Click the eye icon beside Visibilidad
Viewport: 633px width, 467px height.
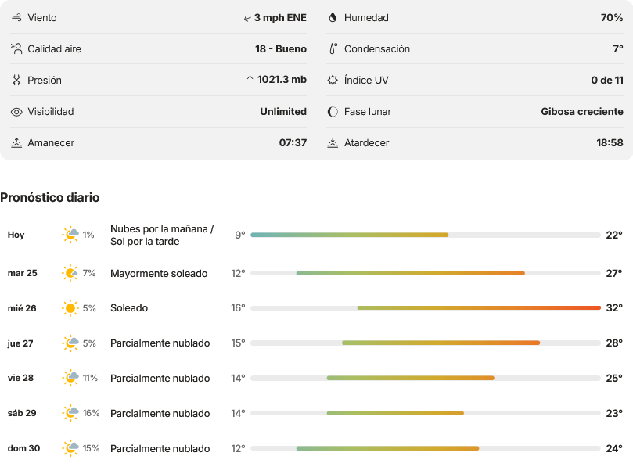(16, 112)
